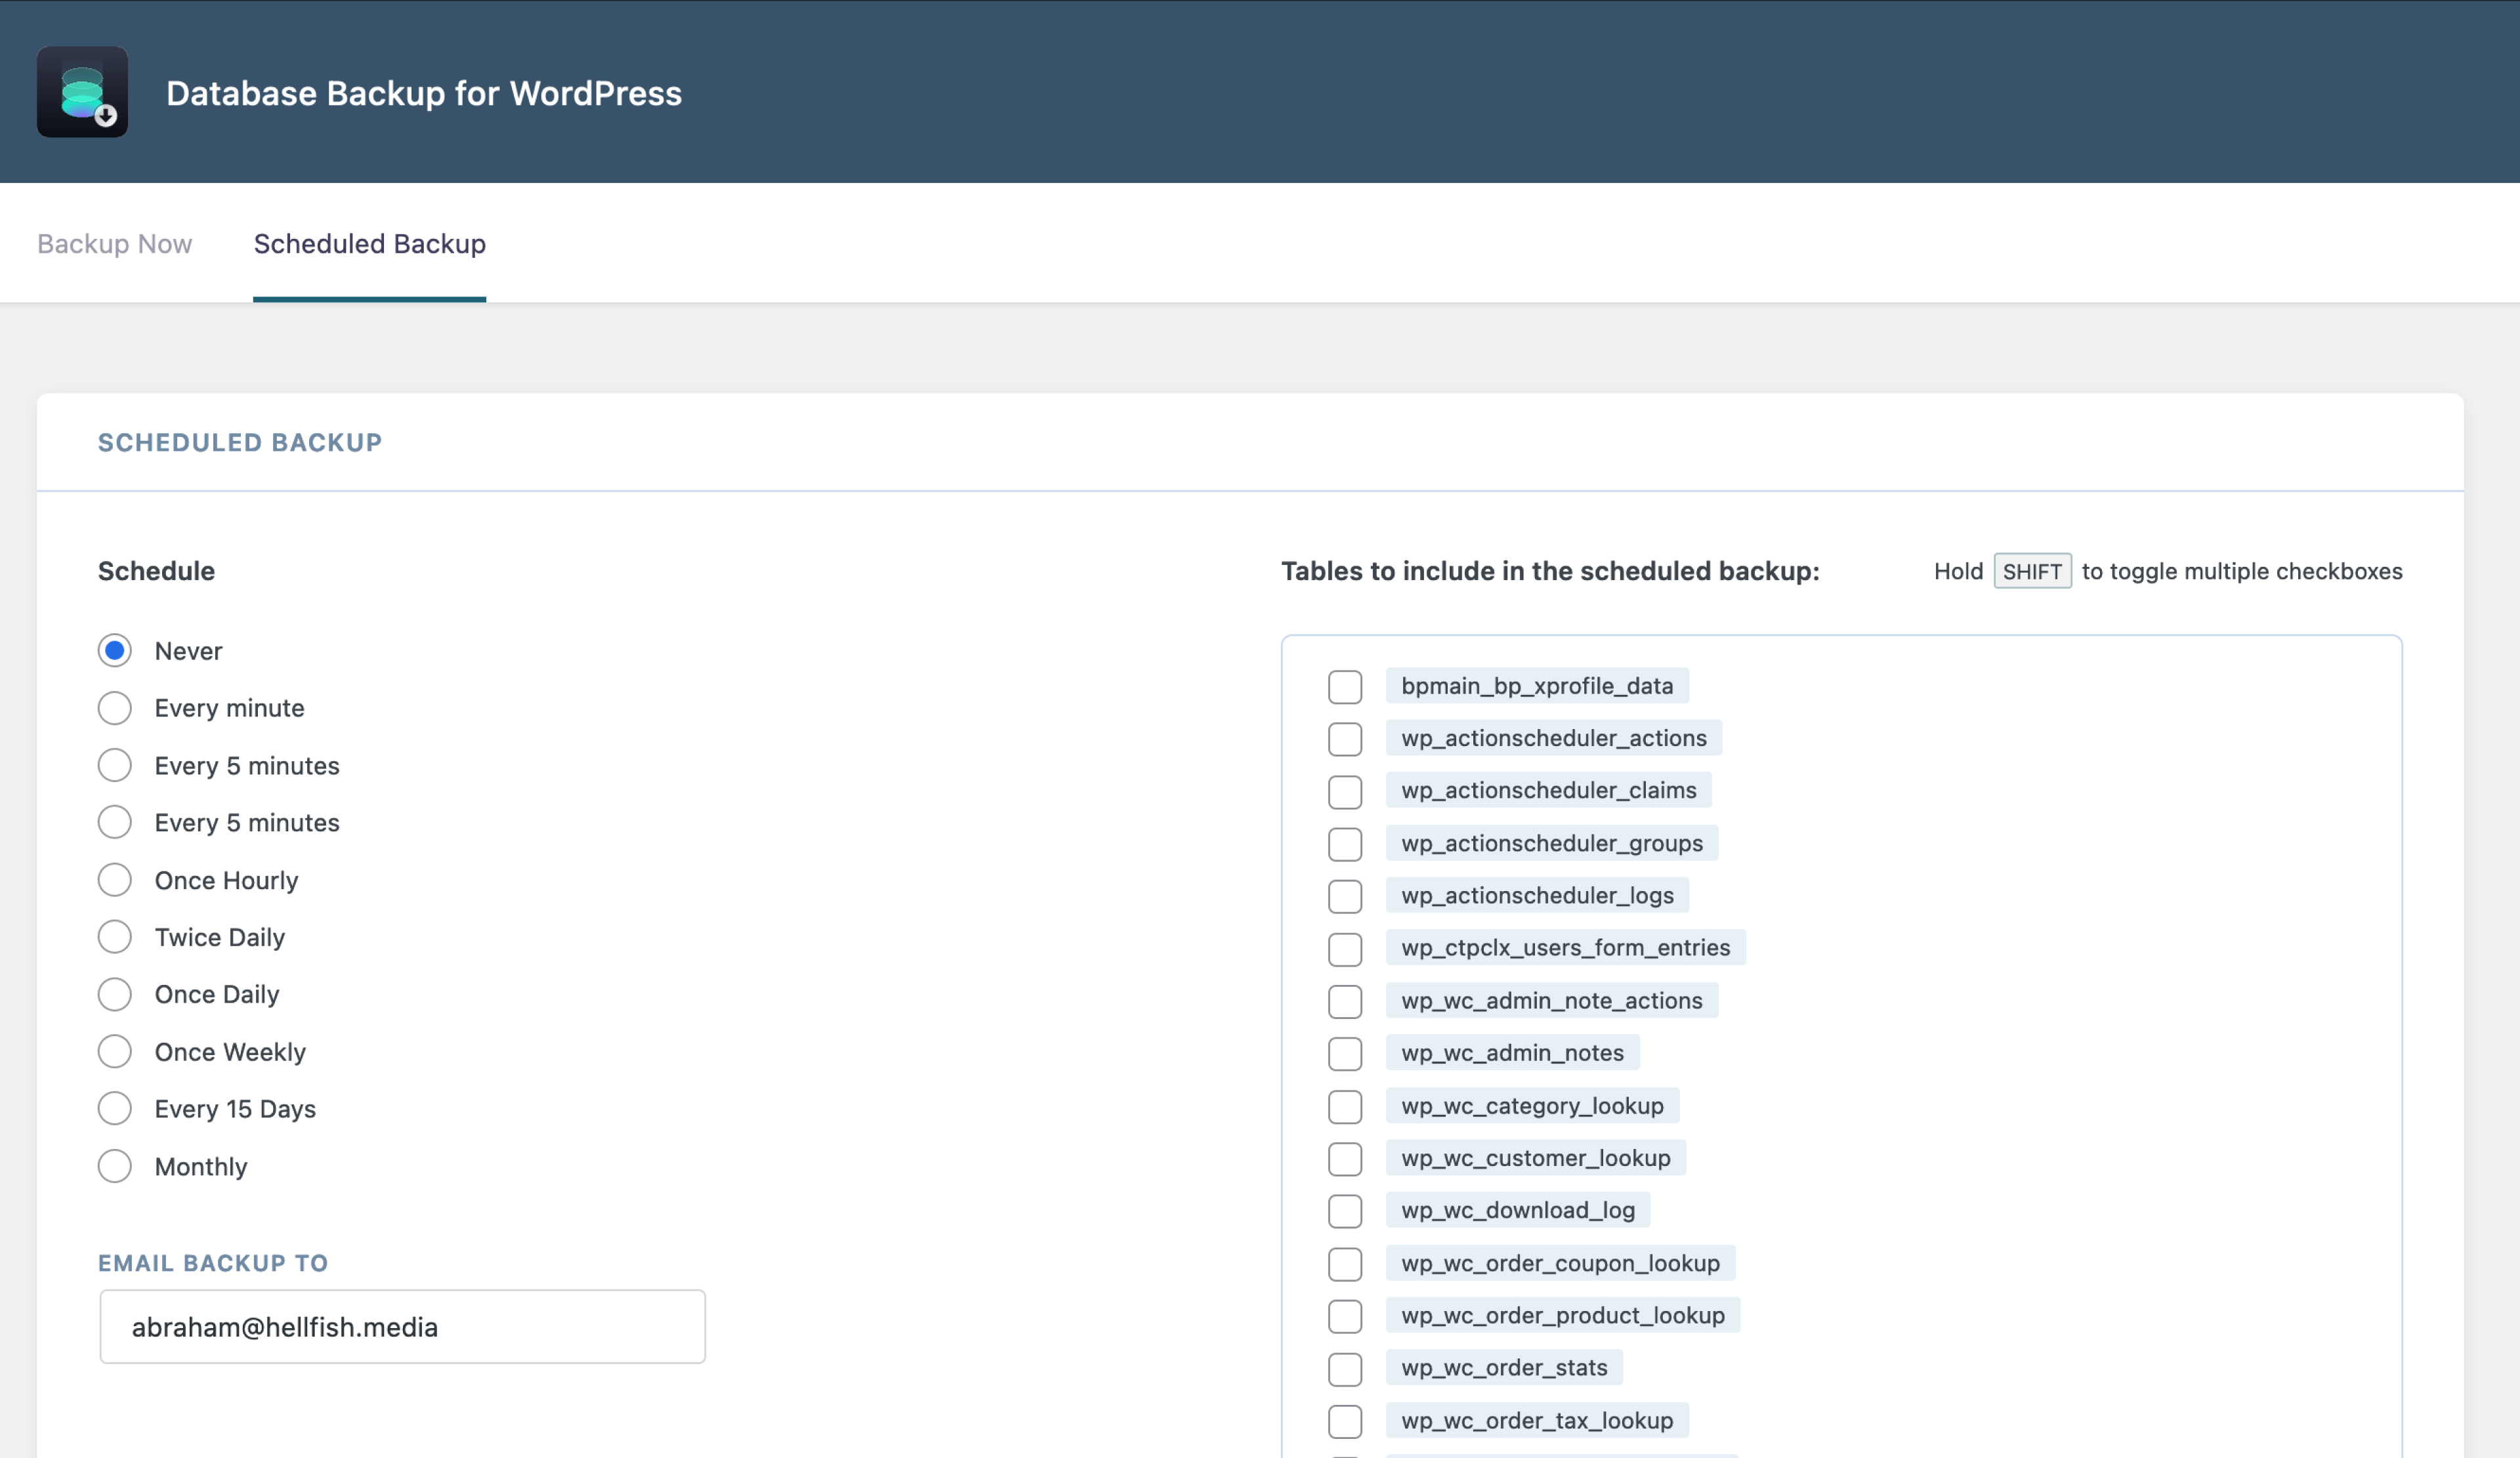Click the Every 15 Days label text
Screen dimensions: 2520x1458
pos(235,1109)
